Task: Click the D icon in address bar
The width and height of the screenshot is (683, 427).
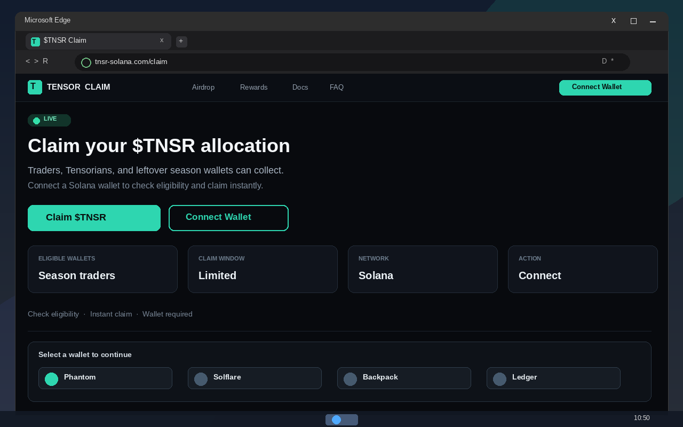Action: click(x=605, y=61)
